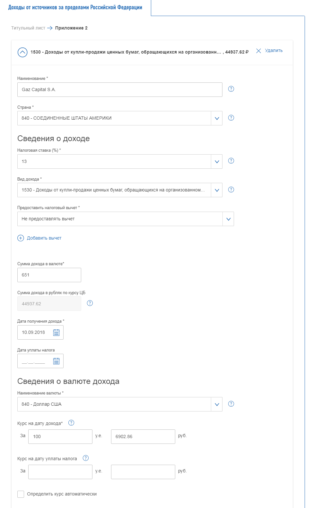Open combo box showing Не предоставлять вычет
Image resolution: width=321 pixels, height=508 pixels.
126,219
